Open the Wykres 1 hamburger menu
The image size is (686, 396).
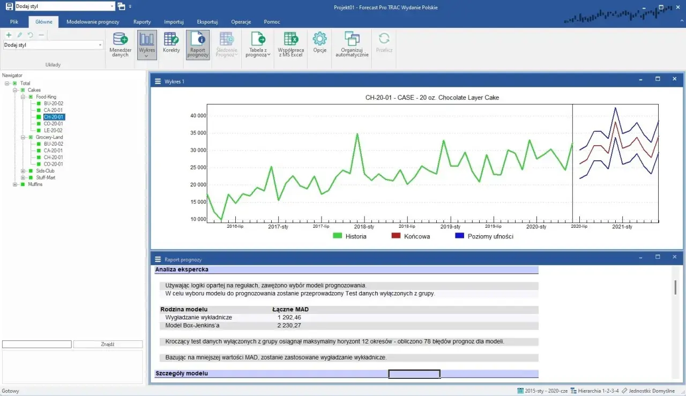coord(158,81)
